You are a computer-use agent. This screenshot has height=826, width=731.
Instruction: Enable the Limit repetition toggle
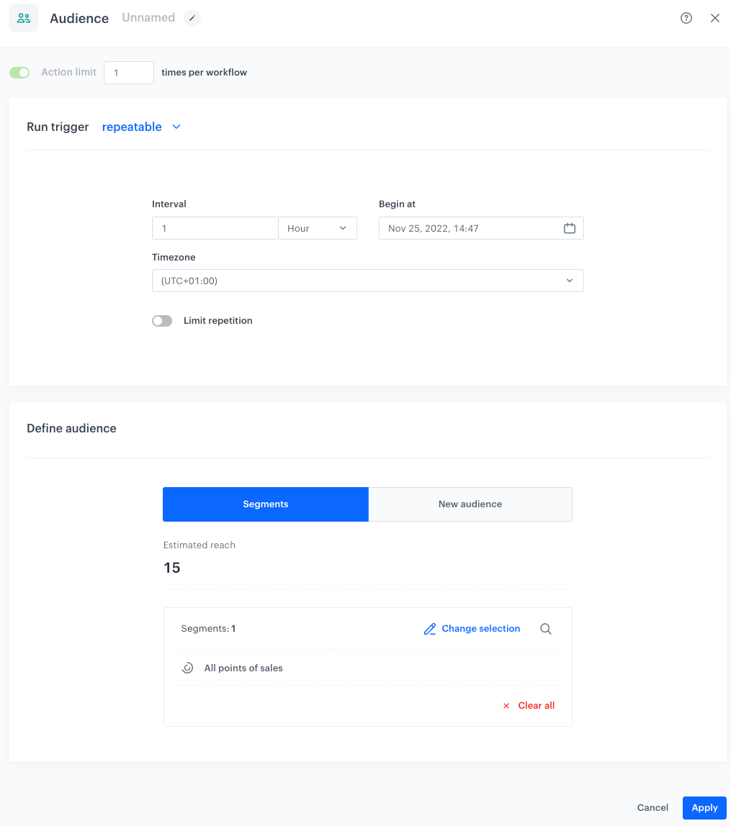[162, 320]
